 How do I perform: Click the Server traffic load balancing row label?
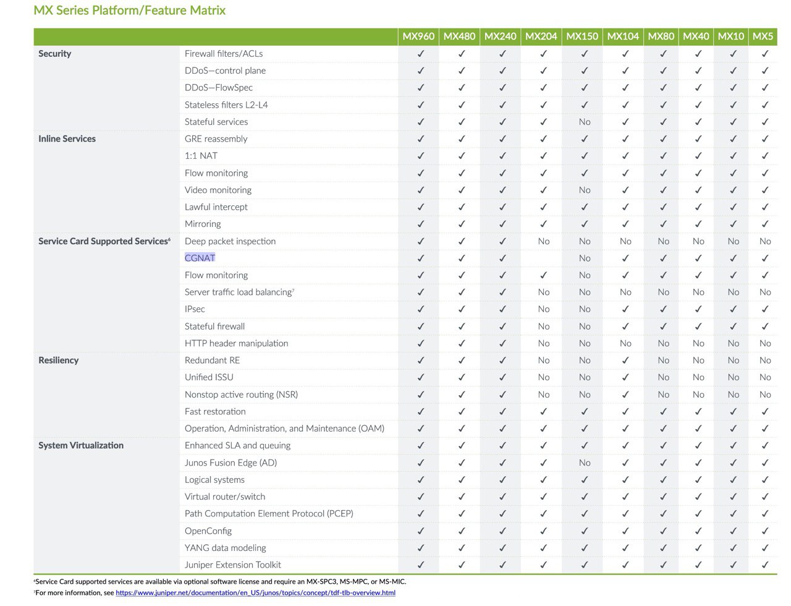coord(239,292)
